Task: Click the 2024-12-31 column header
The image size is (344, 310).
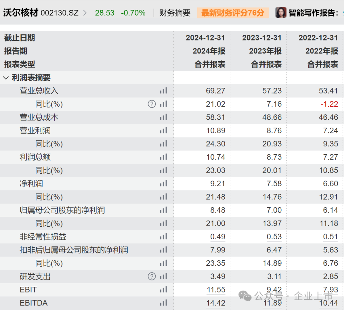Action: (x=205, y=38)
